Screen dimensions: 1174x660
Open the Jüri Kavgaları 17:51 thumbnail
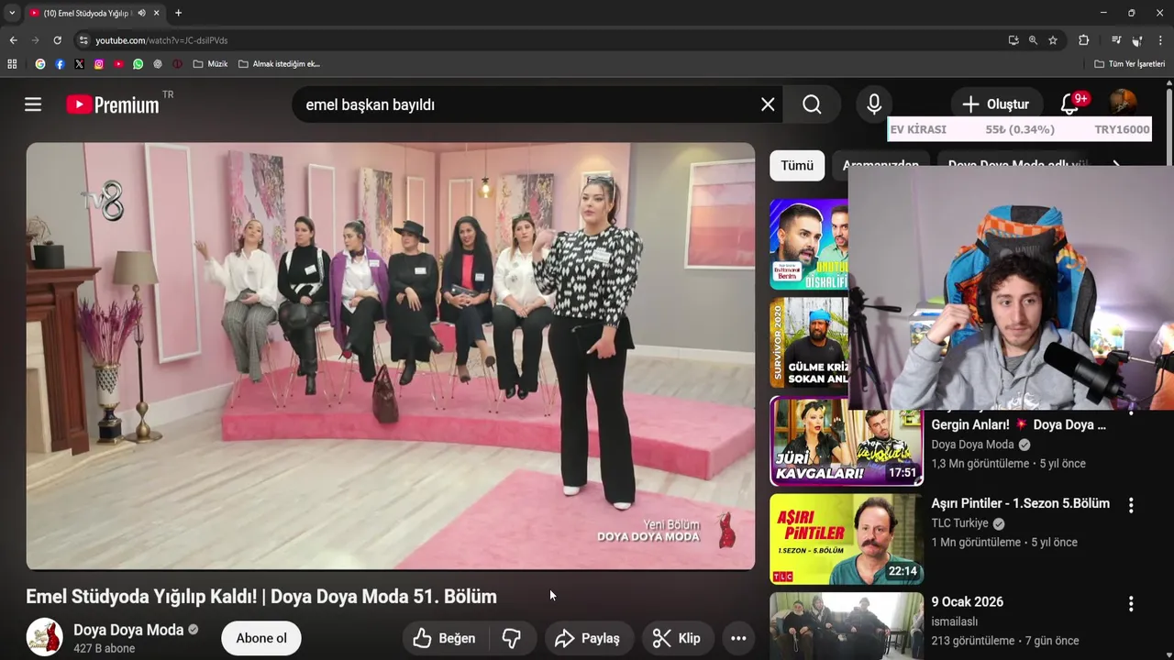(x=847, y=441)
